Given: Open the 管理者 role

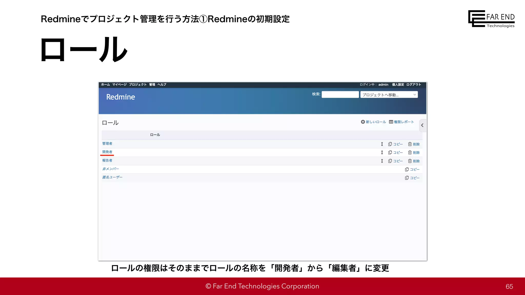Looking at the screenshot, I should tap(107, 144).
